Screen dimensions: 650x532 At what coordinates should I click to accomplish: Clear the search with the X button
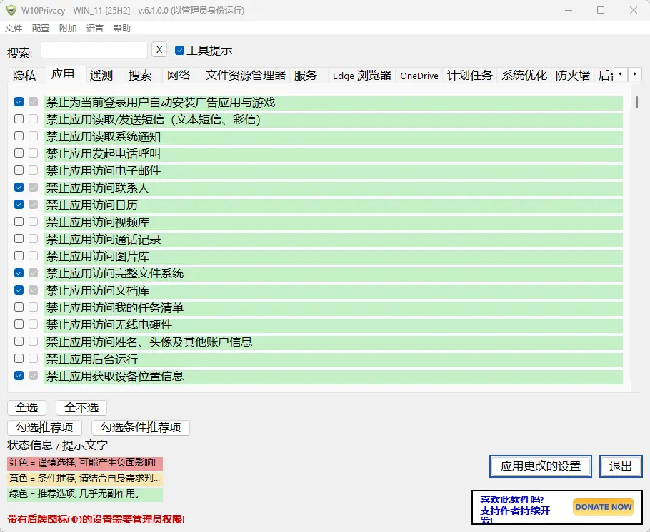coord(159,50)
